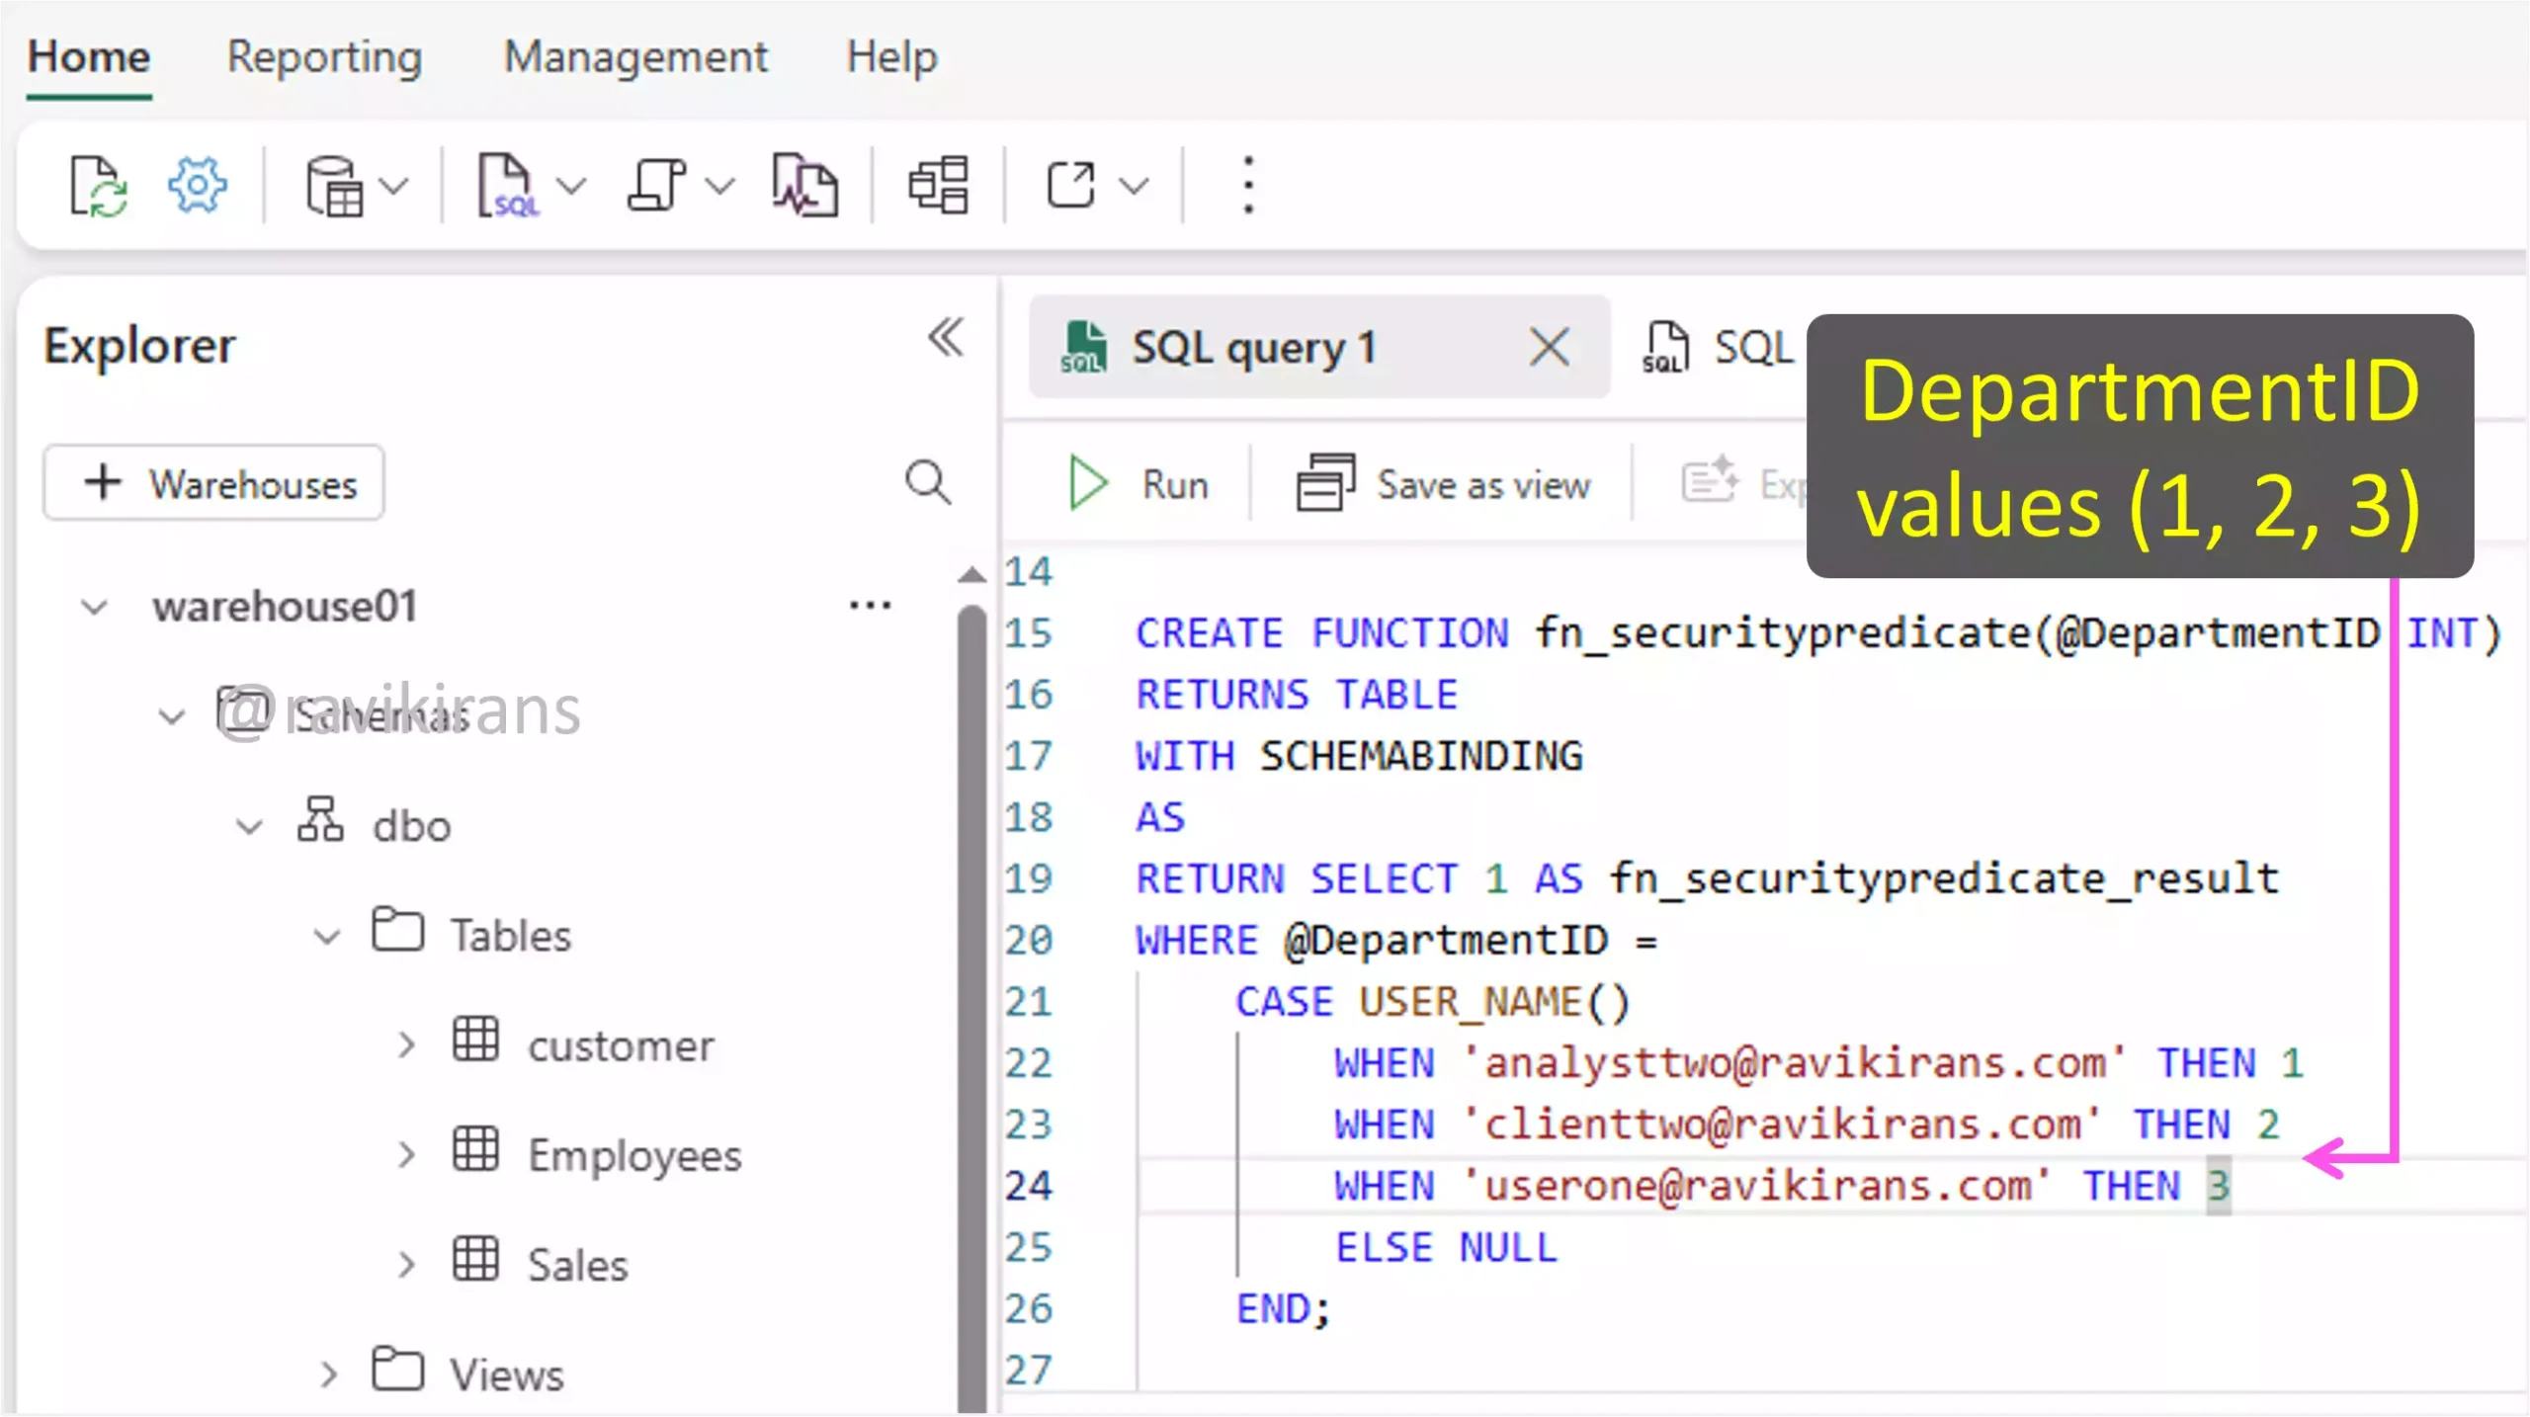Click the customer table grid icon
The width and height of the screenshot is (2530, 1417).
[x=475, y=1039]
